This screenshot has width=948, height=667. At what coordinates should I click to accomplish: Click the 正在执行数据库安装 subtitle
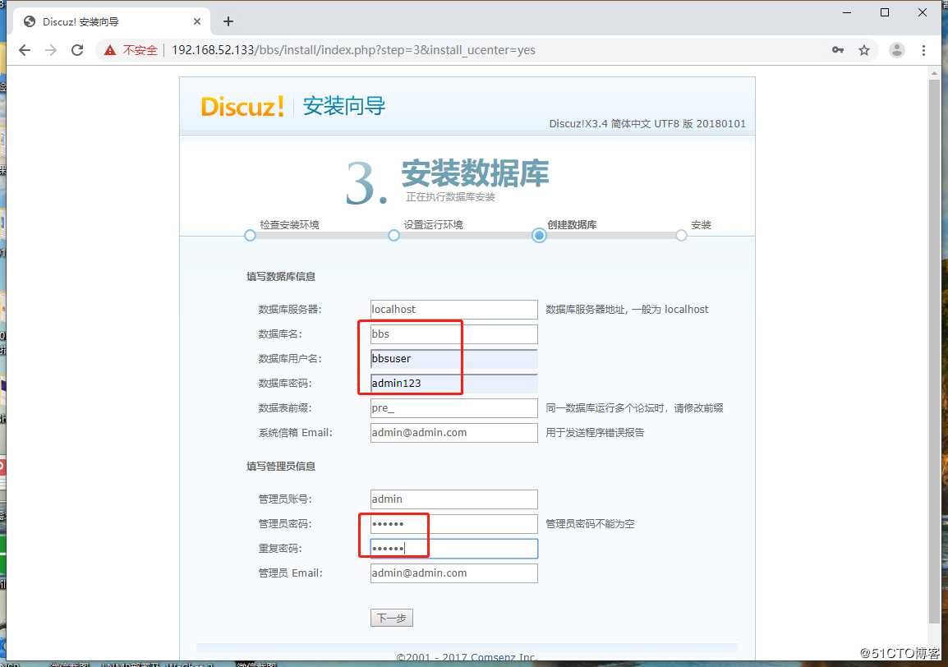(x=450, y=197)
